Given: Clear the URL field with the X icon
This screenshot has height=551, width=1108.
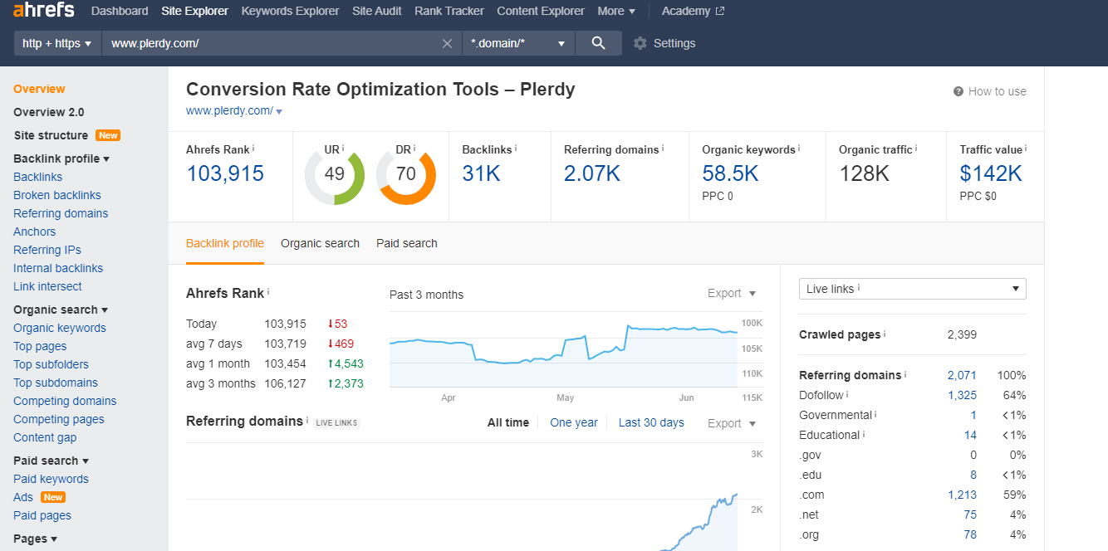Looking at the screenshot, I should coord(447,43).
